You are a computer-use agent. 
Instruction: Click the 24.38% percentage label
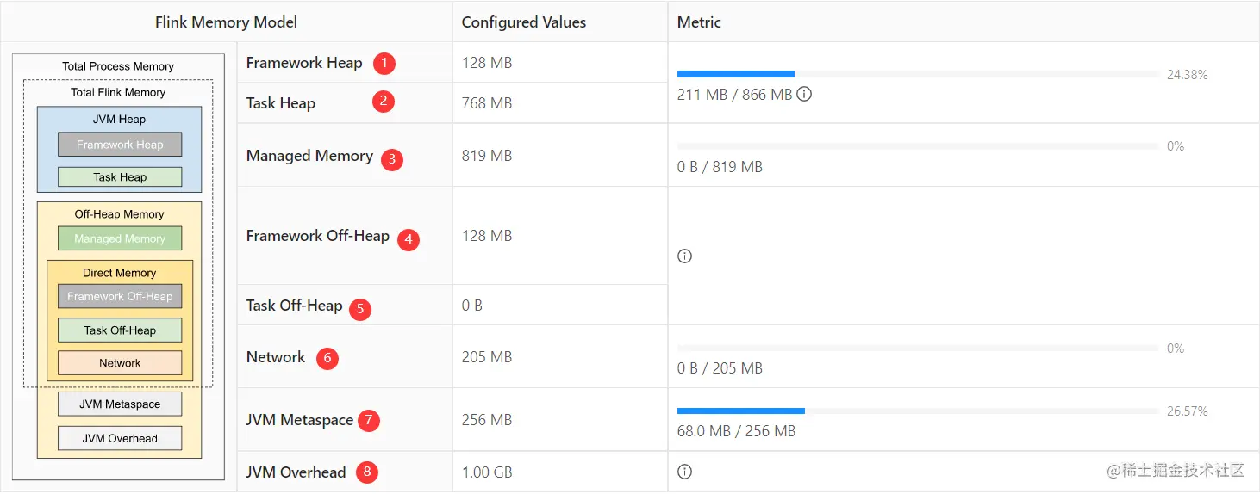[x=1187, y=75]
